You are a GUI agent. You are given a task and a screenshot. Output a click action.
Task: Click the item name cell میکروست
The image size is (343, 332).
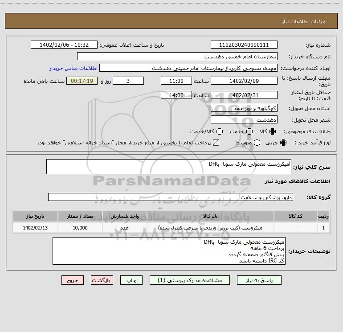coord(210,228)
